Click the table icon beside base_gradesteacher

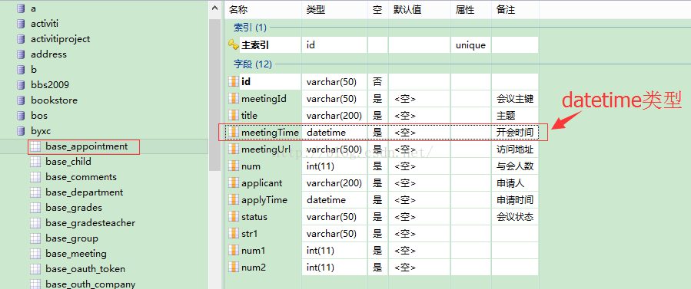[35, 223]
